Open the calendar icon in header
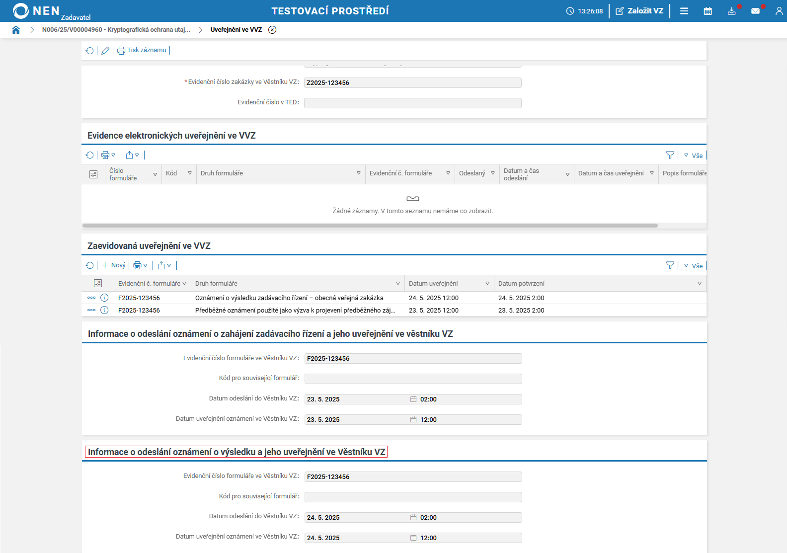Image resolution: width=787 pixels, height=553 pixels. click(x=708, y=11)
